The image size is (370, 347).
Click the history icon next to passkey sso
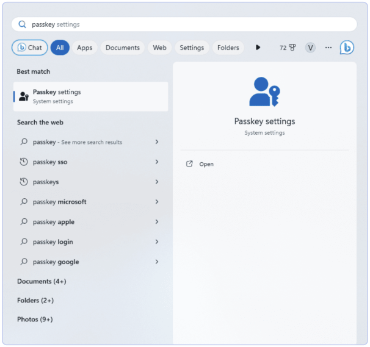coord(24,162)
